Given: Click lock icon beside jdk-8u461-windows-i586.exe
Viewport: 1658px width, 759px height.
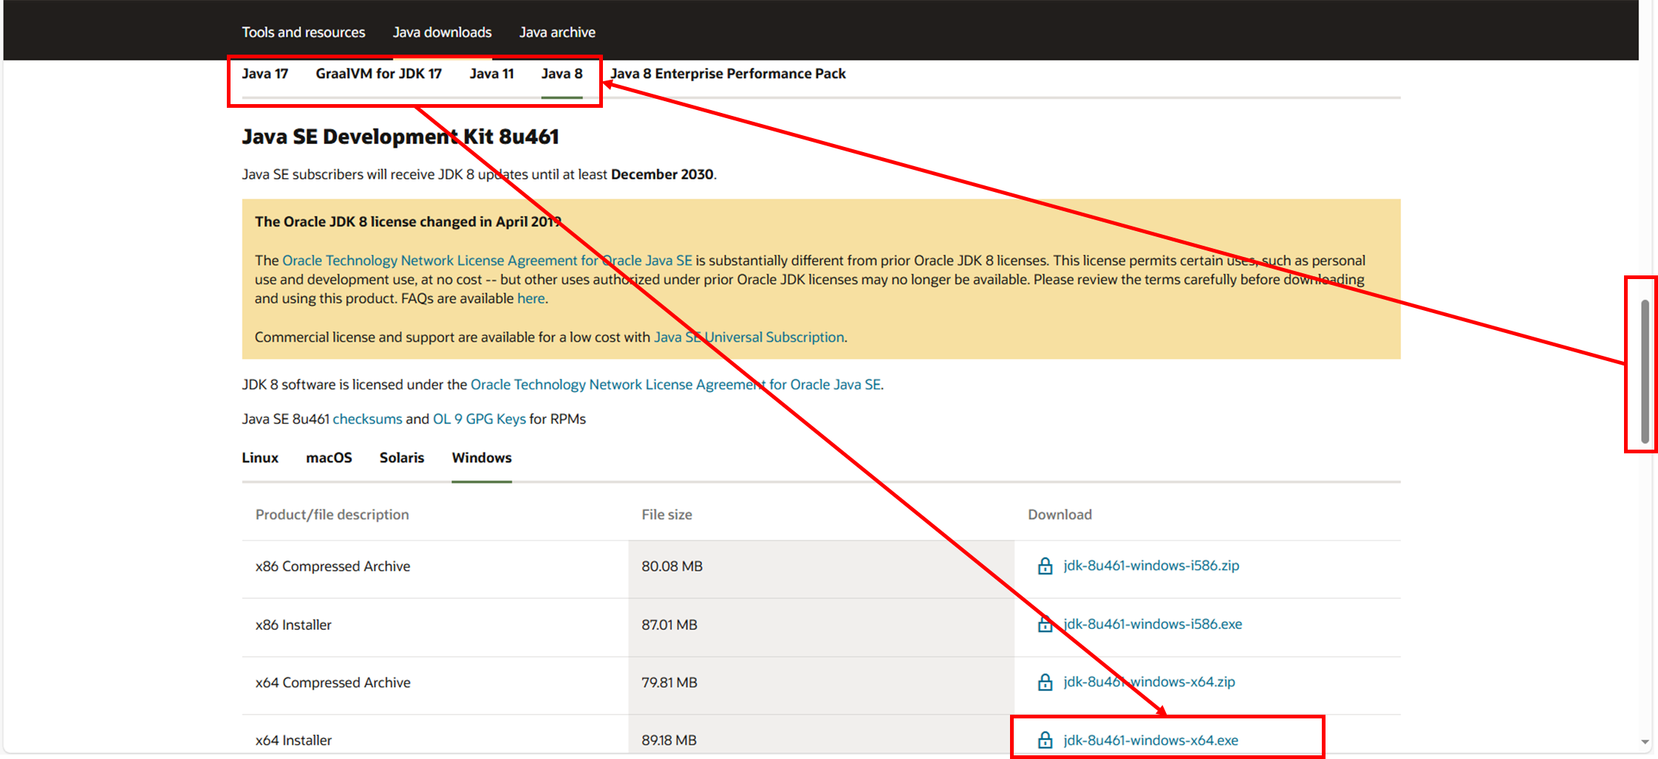Looking at the screenshot, I should (1045, 625).
